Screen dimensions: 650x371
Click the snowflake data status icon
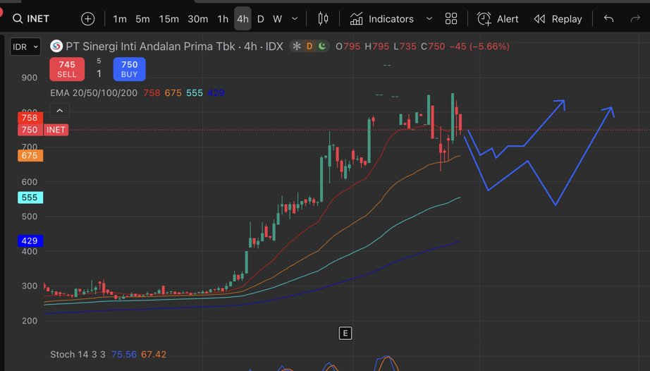(297, 47)
